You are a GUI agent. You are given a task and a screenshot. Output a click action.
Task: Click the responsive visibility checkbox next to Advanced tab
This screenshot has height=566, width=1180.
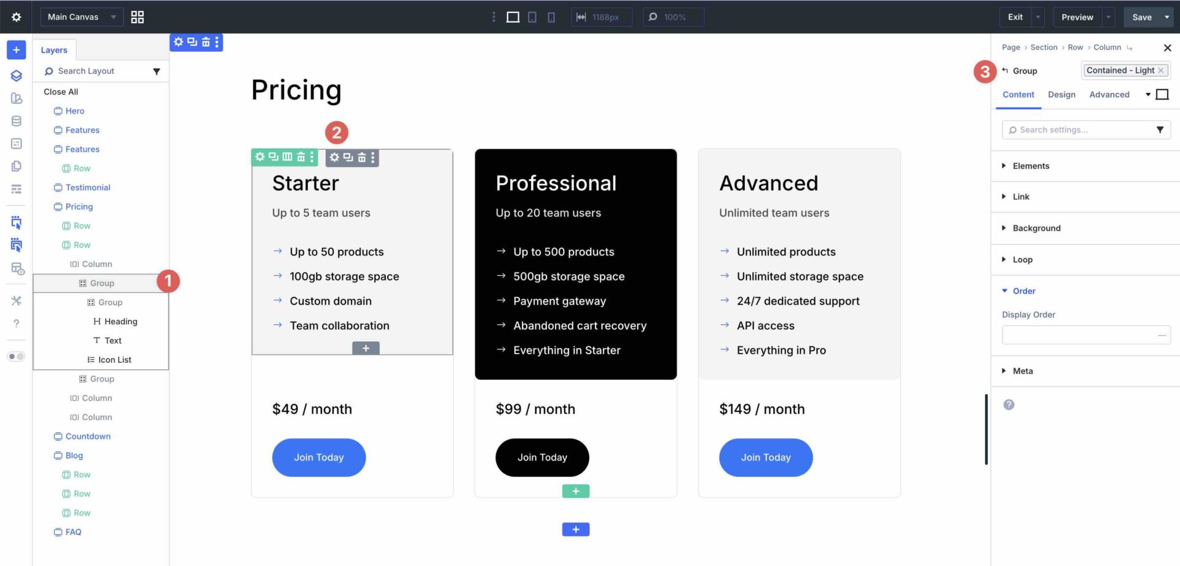click(x=1162, y=94)
